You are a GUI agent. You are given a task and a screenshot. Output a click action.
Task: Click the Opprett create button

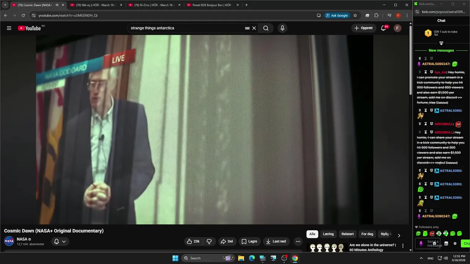click(x=364, y=28)
